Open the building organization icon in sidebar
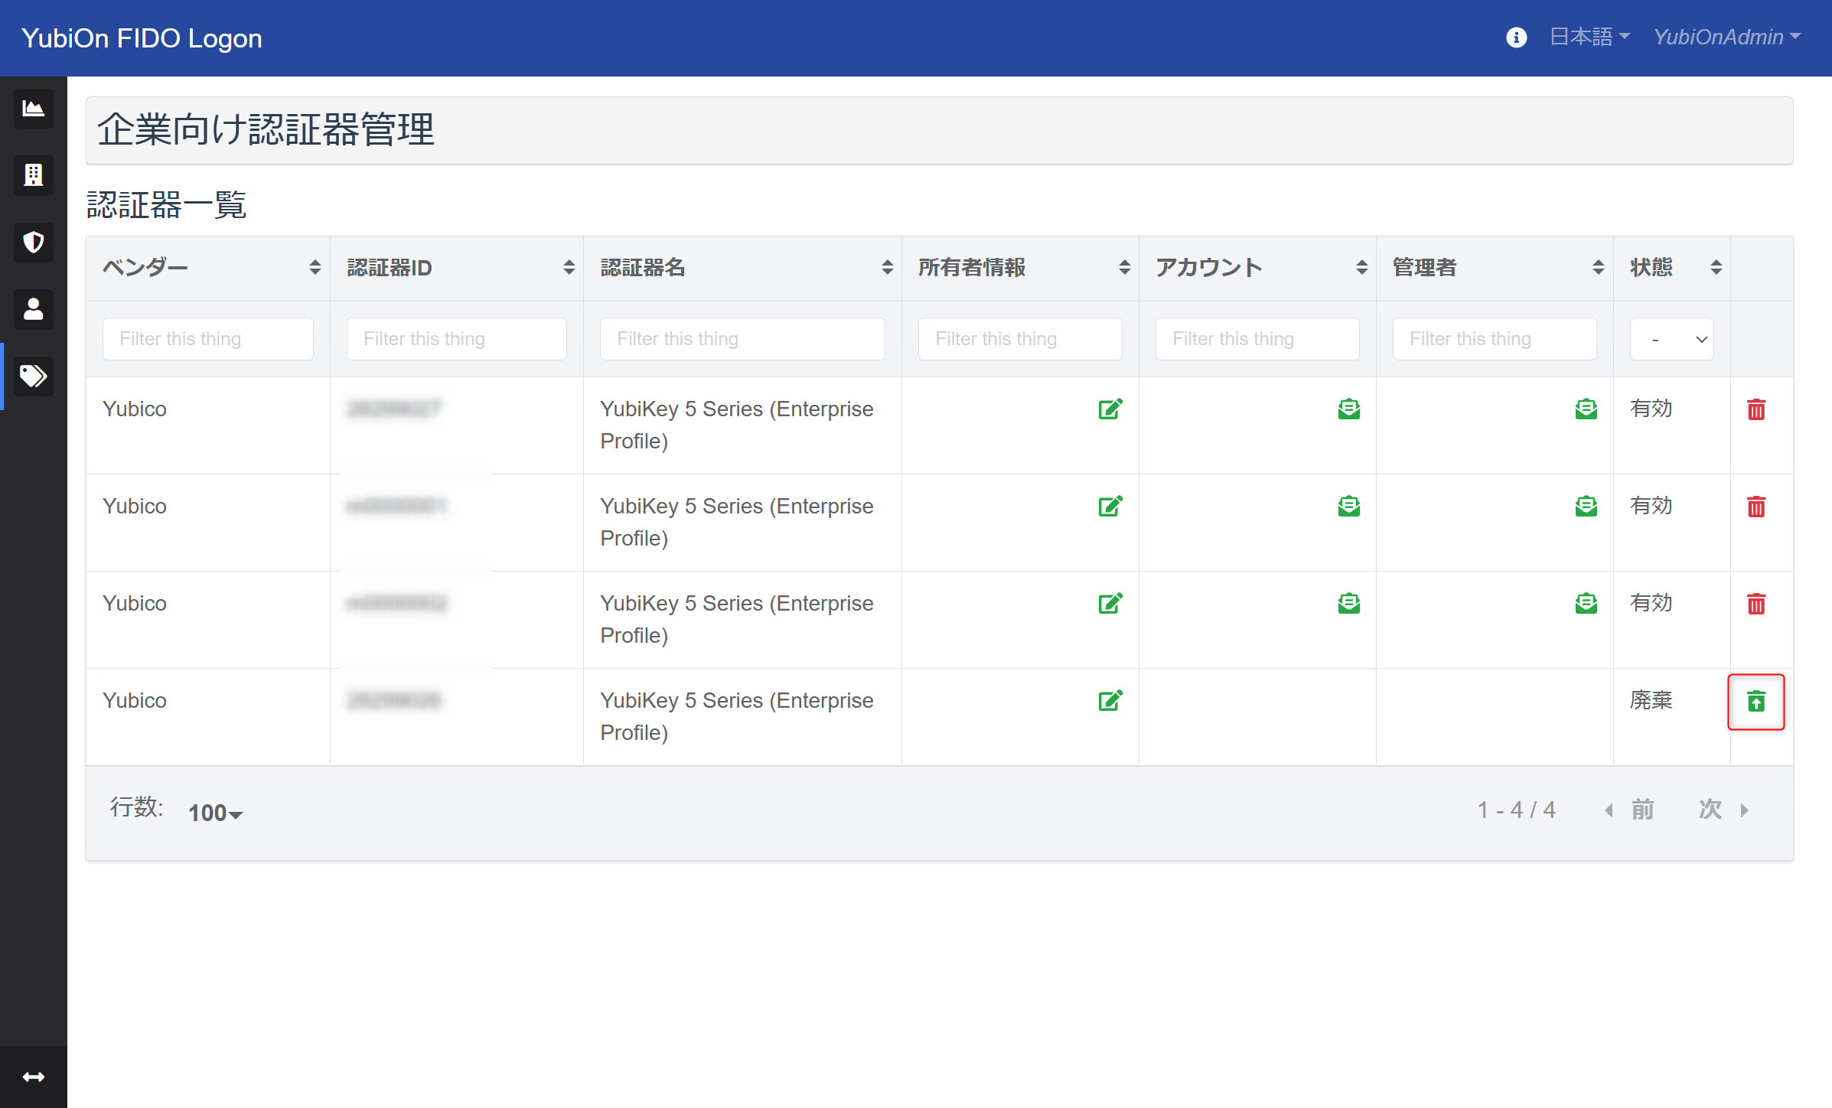This screenshot has width=1832, height=1108. point(33,175)
